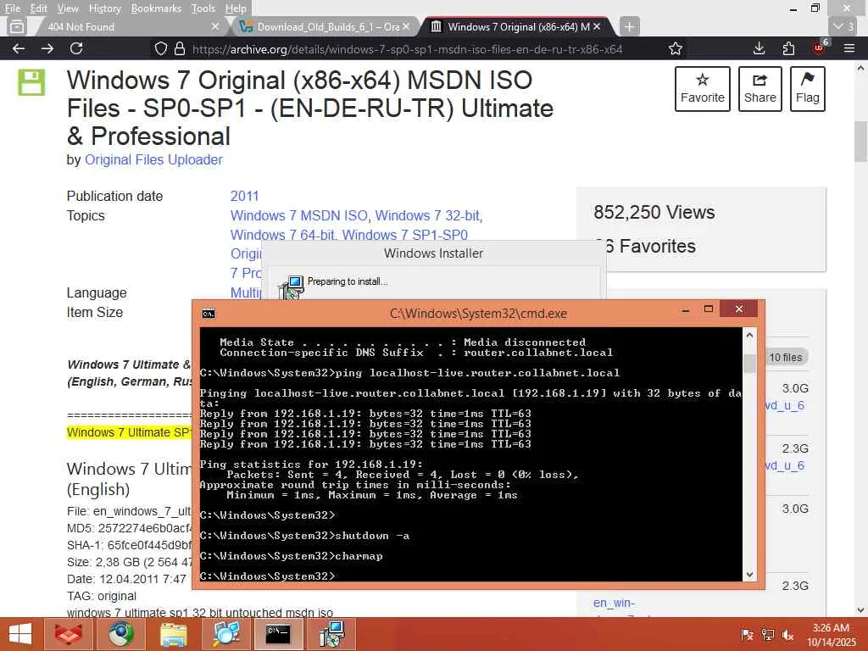Open the browser hamburger application menu
The image size is (868, 651).
click(849, 48)
